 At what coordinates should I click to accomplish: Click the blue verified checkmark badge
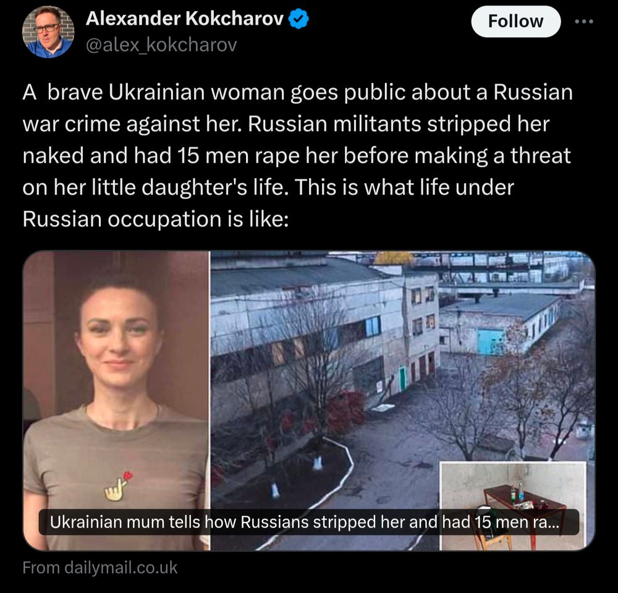pos(298,19)
